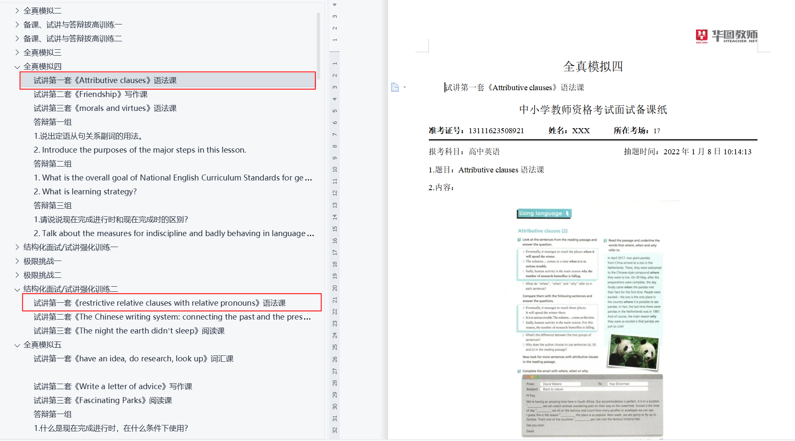
Task: Navigate to 试讲第三套 Fascinating Parks 阅读课
Action: (x=103, y=401)
